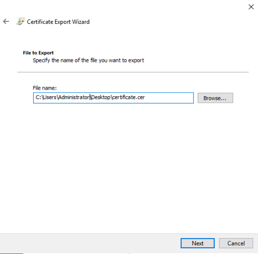Cancel the certificate export
This screenshot has width=258, height=254.
point(236,243)
